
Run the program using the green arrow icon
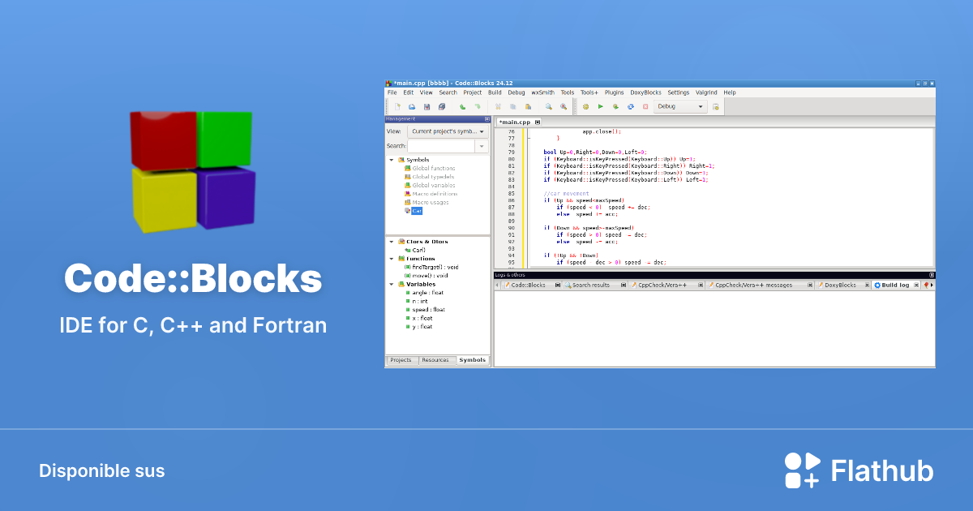click(x=601, y=105)
